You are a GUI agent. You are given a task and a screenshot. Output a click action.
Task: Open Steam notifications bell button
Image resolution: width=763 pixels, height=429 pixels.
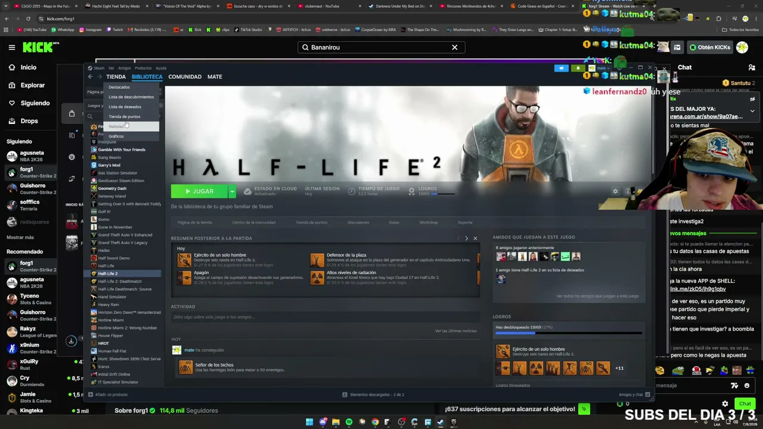coord(578,68)
